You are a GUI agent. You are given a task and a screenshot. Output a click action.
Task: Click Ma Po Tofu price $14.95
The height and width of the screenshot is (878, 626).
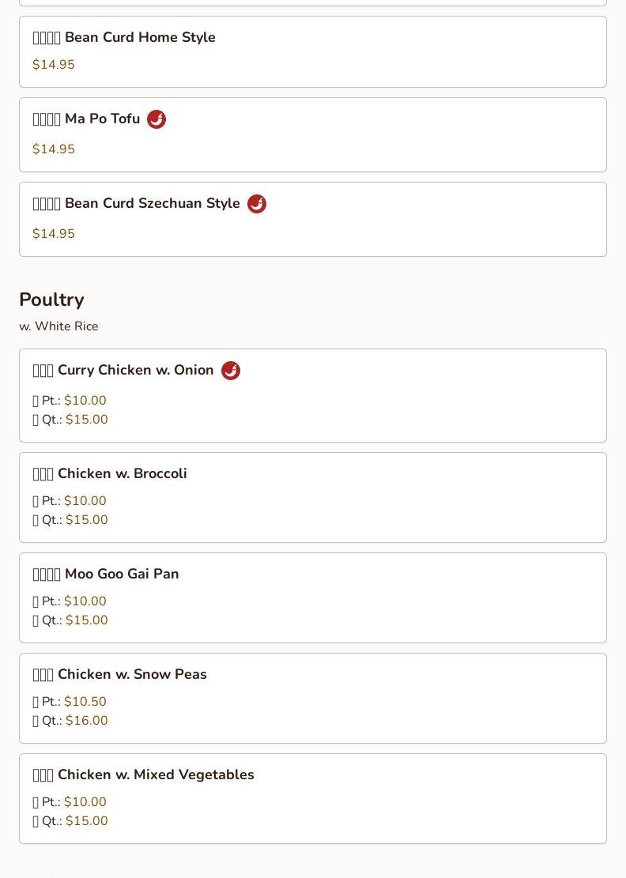click(x=54, y=149)
